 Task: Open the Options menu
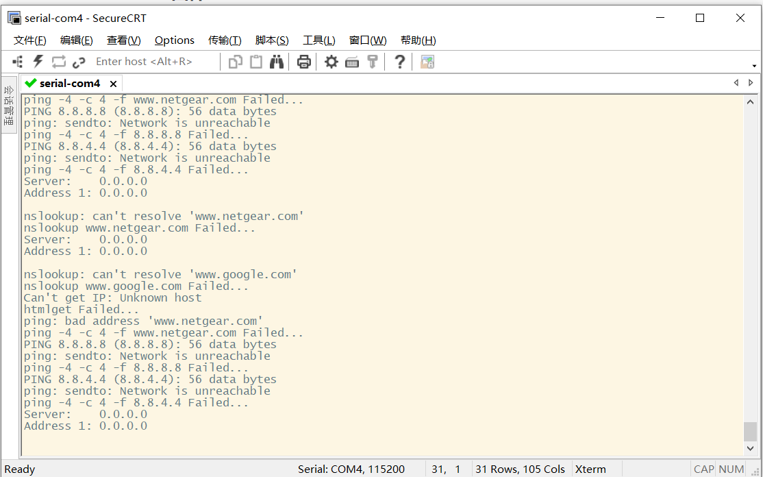(174, 40)
